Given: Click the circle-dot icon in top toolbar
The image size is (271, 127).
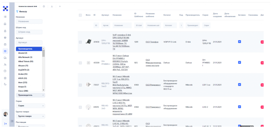Looking at the screenshot, I should [x=44, y=6].
